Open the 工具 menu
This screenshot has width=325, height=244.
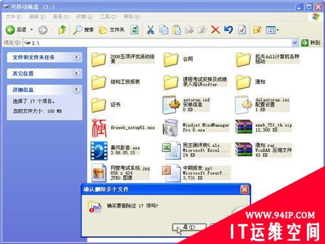[108, 17]
